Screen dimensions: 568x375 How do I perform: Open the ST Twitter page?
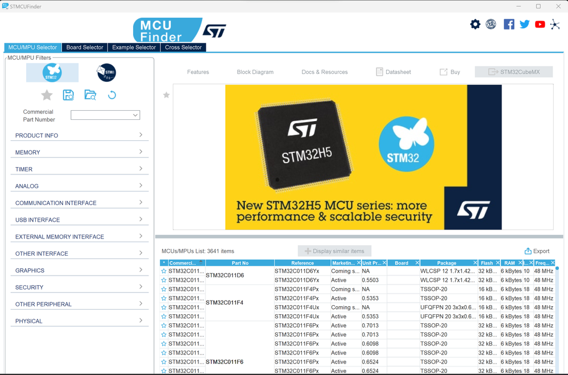click(525, 24)
